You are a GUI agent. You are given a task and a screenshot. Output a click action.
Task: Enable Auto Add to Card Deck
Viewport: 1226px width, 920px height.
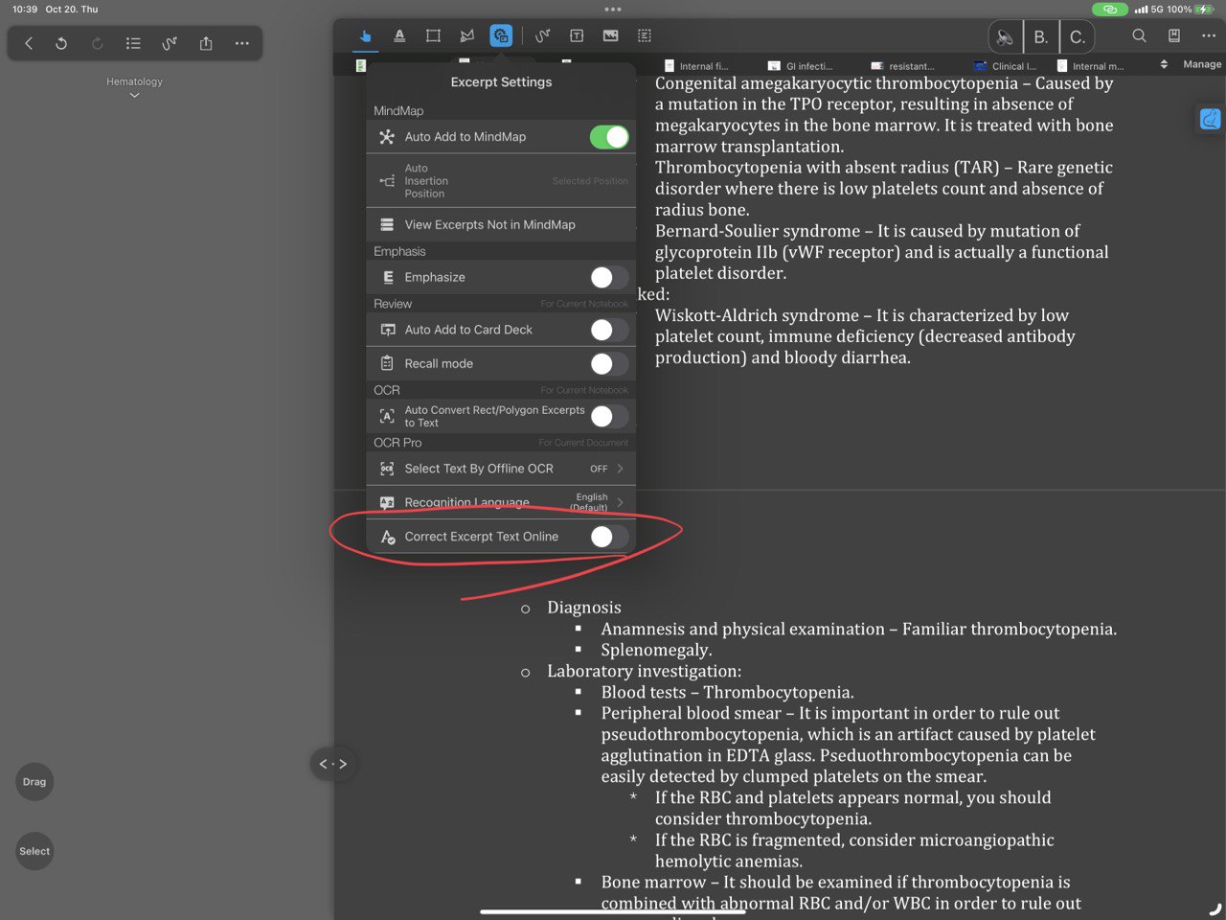(x=609, y=330)
